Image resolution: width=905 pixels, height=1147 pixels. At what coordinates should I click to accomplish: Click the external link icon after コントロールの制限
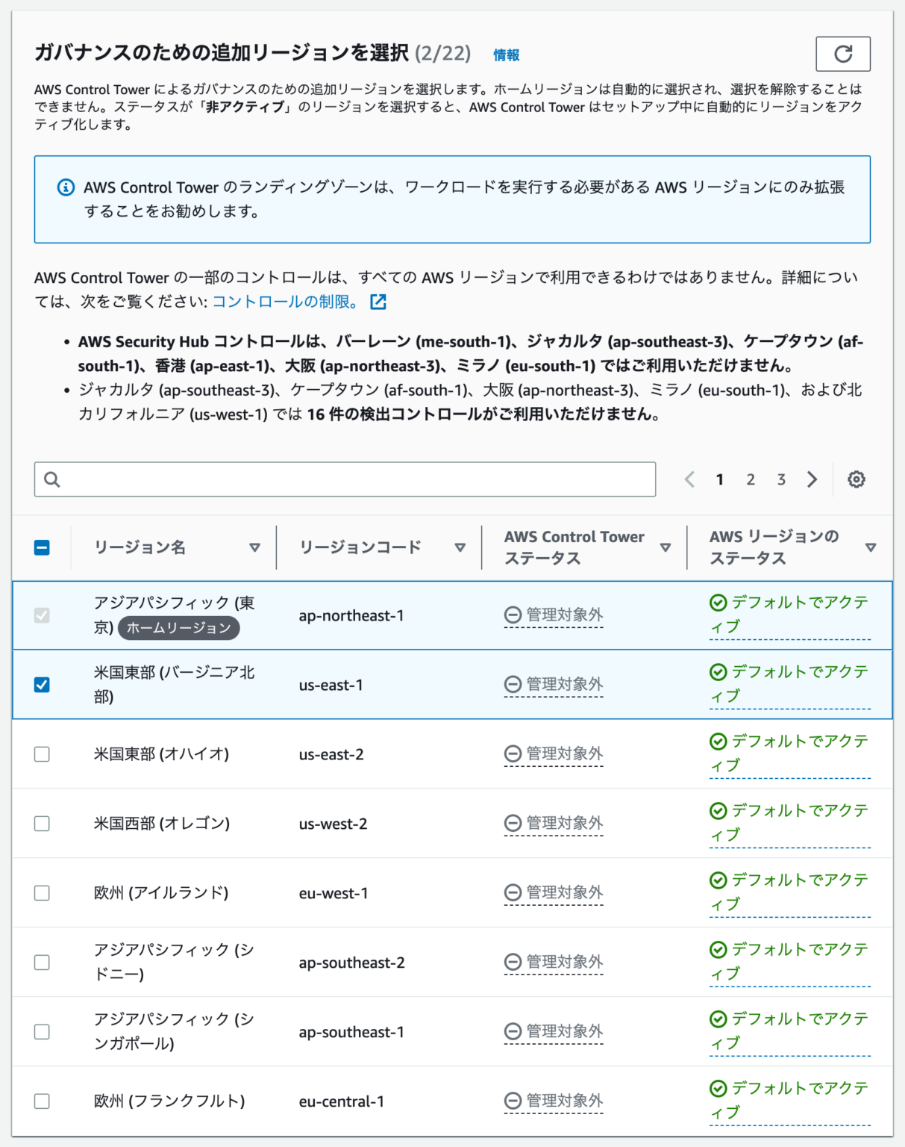(379, 302)
